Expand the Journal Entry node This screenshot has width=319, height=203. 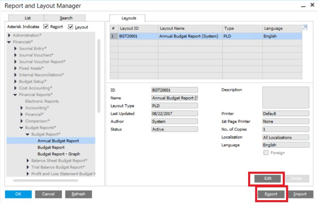pos(15,49)
